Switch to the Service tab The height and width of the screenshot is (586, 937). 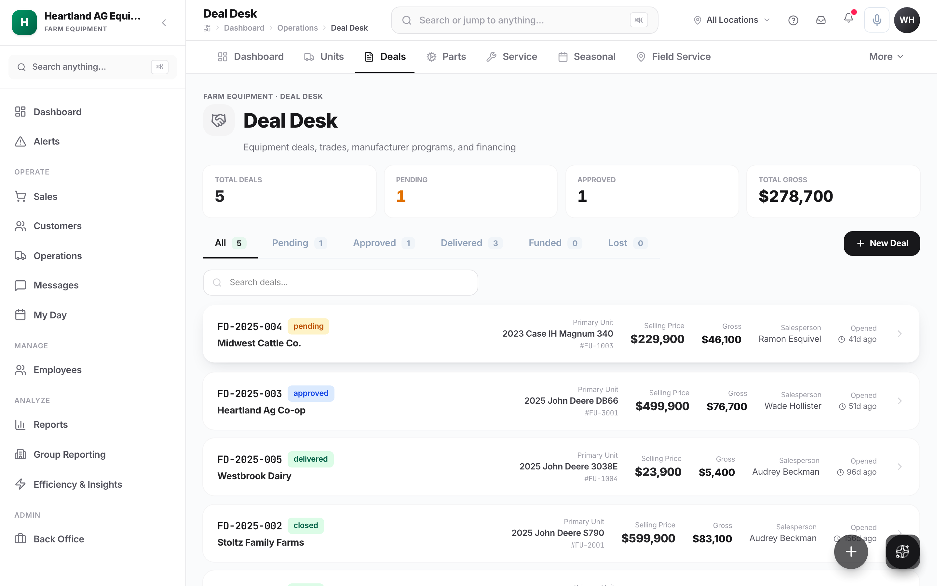(511, 57)
